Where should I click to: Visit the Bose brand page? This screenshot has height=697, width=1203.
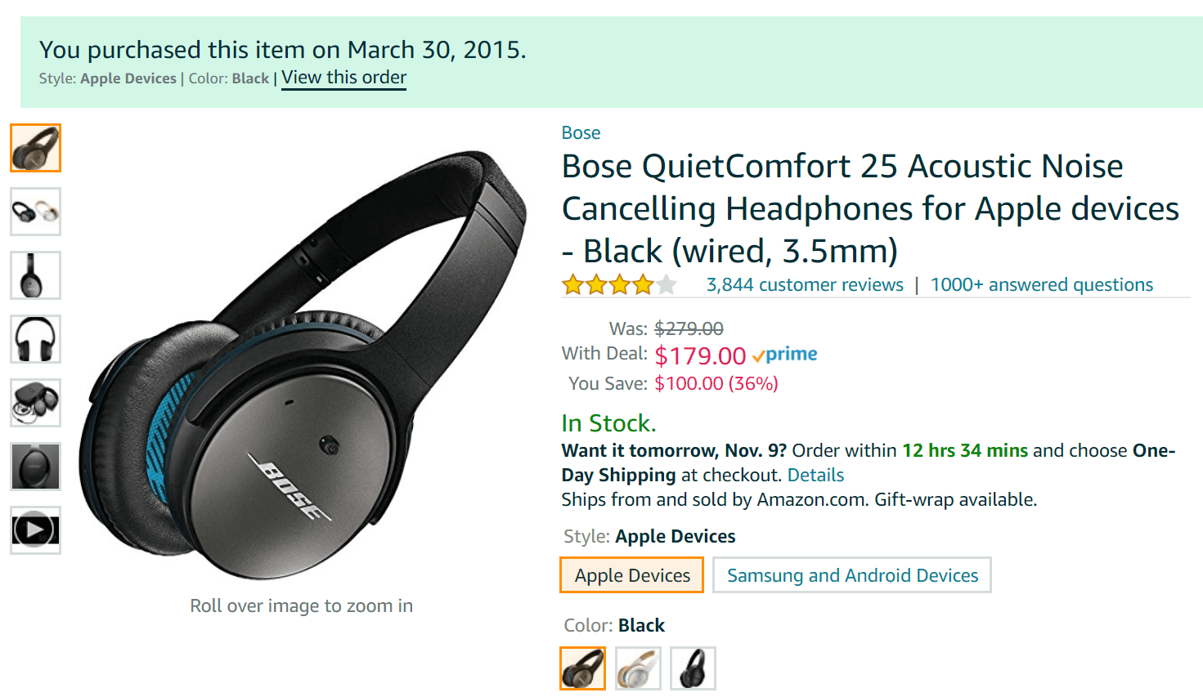(580, 132)
